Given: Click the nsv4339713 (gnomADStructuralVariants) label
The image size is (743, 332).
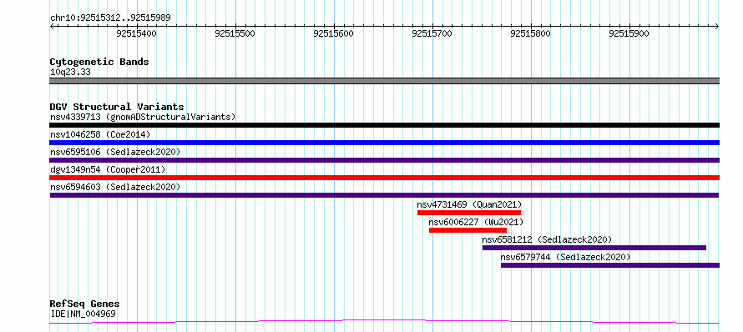Looking at the screenshot, I should [x=143, y=117].
